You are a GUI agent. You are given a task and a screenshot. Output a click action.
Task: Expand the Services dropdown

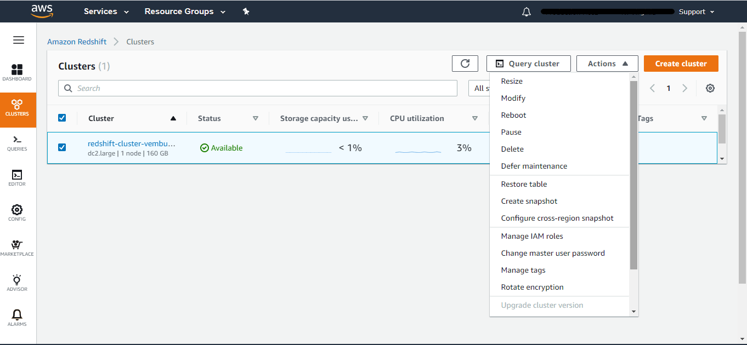(106, 12)
